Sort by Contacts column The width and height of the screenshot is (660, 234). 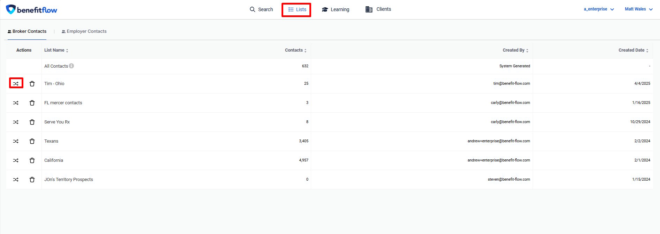coord(296,50)
